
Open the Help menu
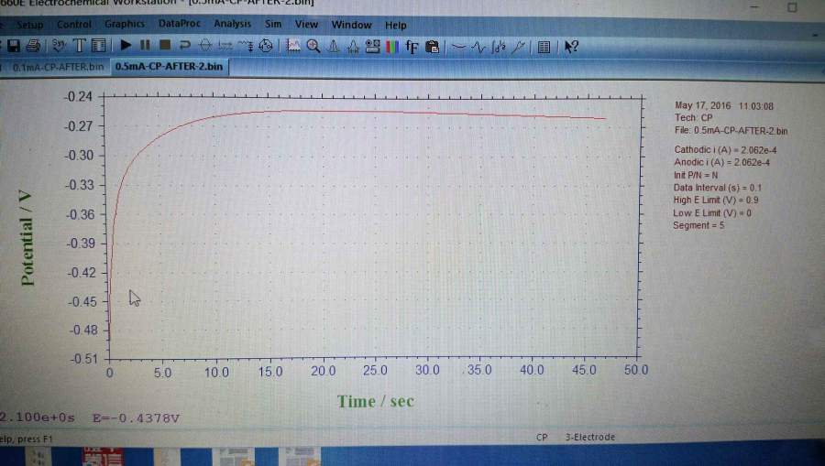coord(396,26)
